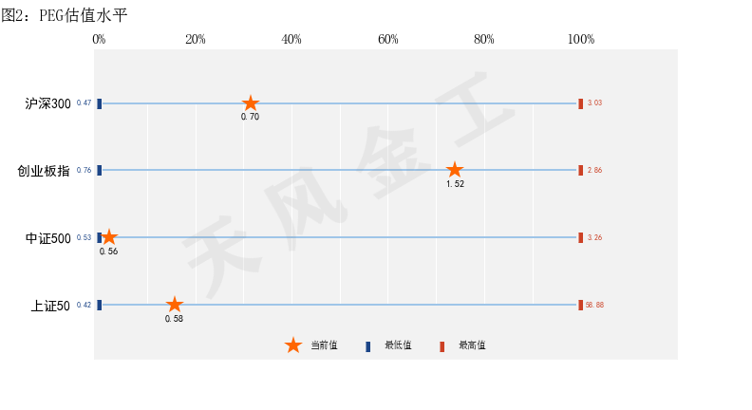Click red maximum marker for 中证500
The image size is (752, 410).
point(581,237)
